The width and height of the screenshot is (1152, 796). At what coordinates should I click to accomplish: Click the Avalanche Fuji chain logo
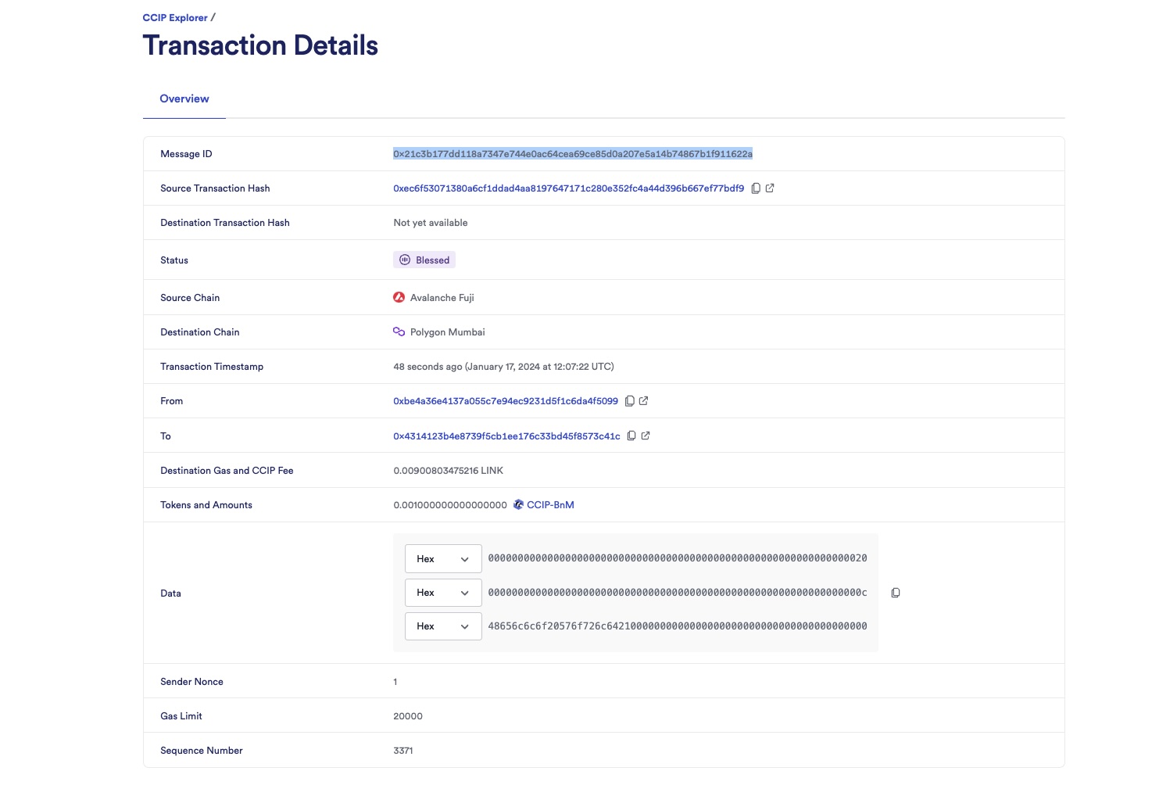399,297
